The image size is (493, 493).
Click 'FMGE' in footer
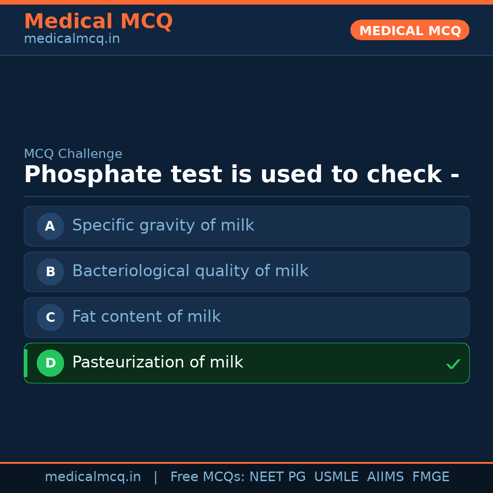[430, 477]
